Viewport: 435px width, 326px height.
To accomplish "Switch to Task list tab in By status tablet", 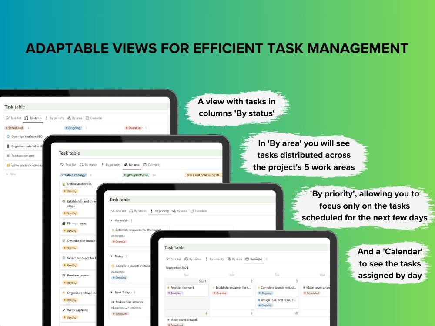I will click(13, 118).
